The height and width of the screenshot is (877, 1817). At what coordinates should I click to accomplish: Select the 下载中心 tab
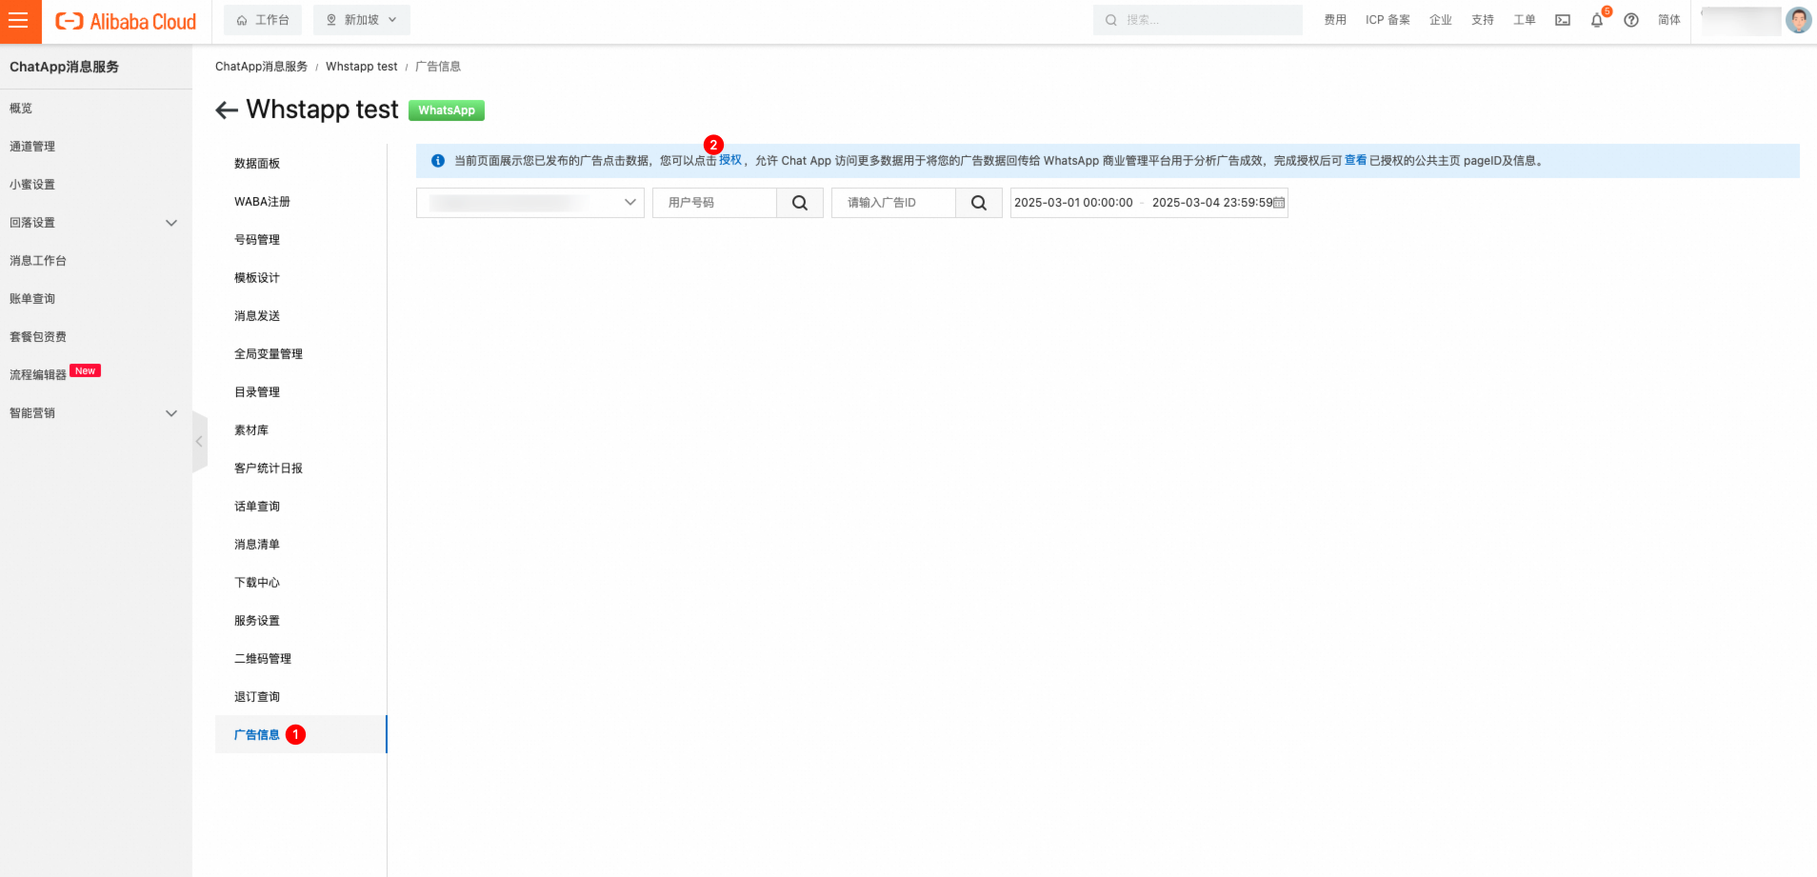pos(301,583)
